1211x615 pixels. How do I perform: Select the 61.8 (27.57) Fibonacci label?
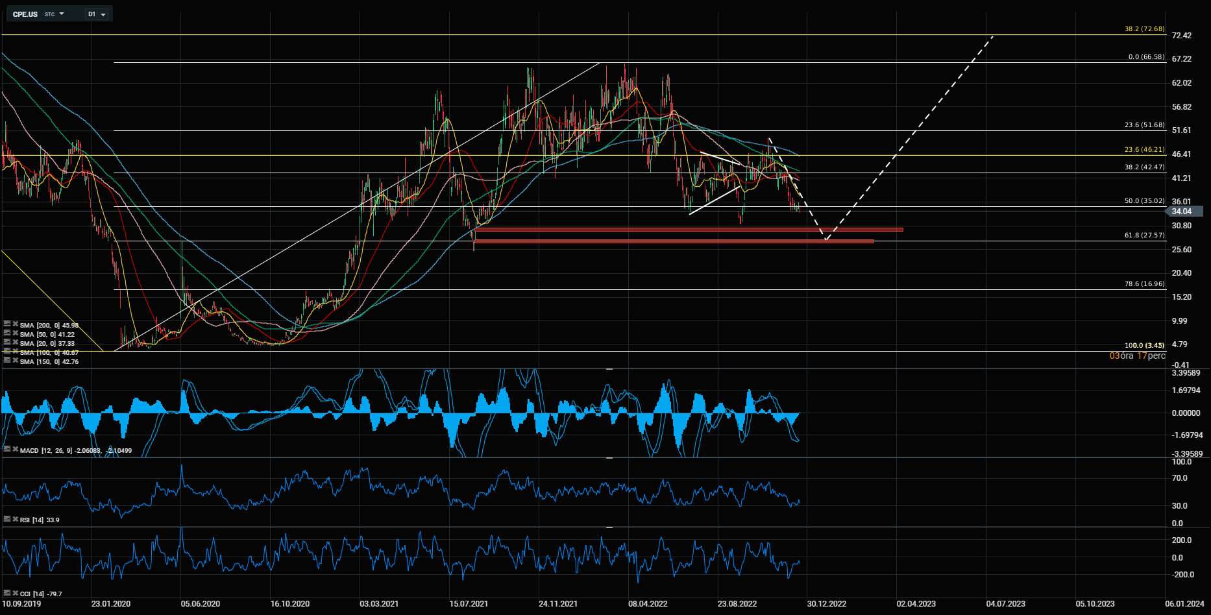pyautogui.click(x=1145, y=235)
